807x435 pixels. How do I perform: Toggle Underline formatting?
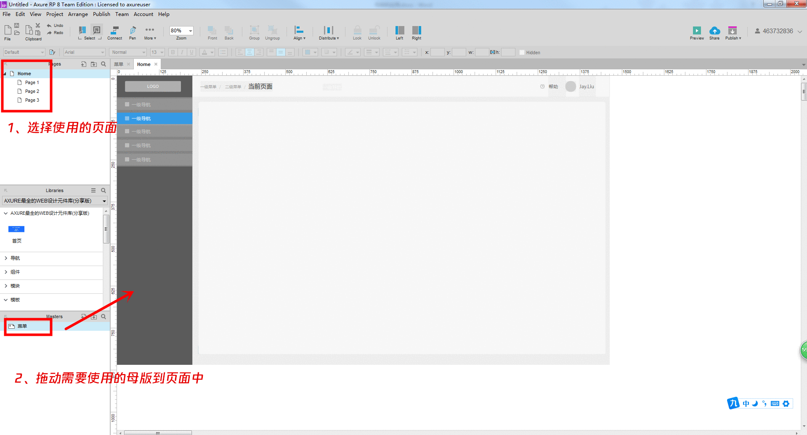[192, 52]
